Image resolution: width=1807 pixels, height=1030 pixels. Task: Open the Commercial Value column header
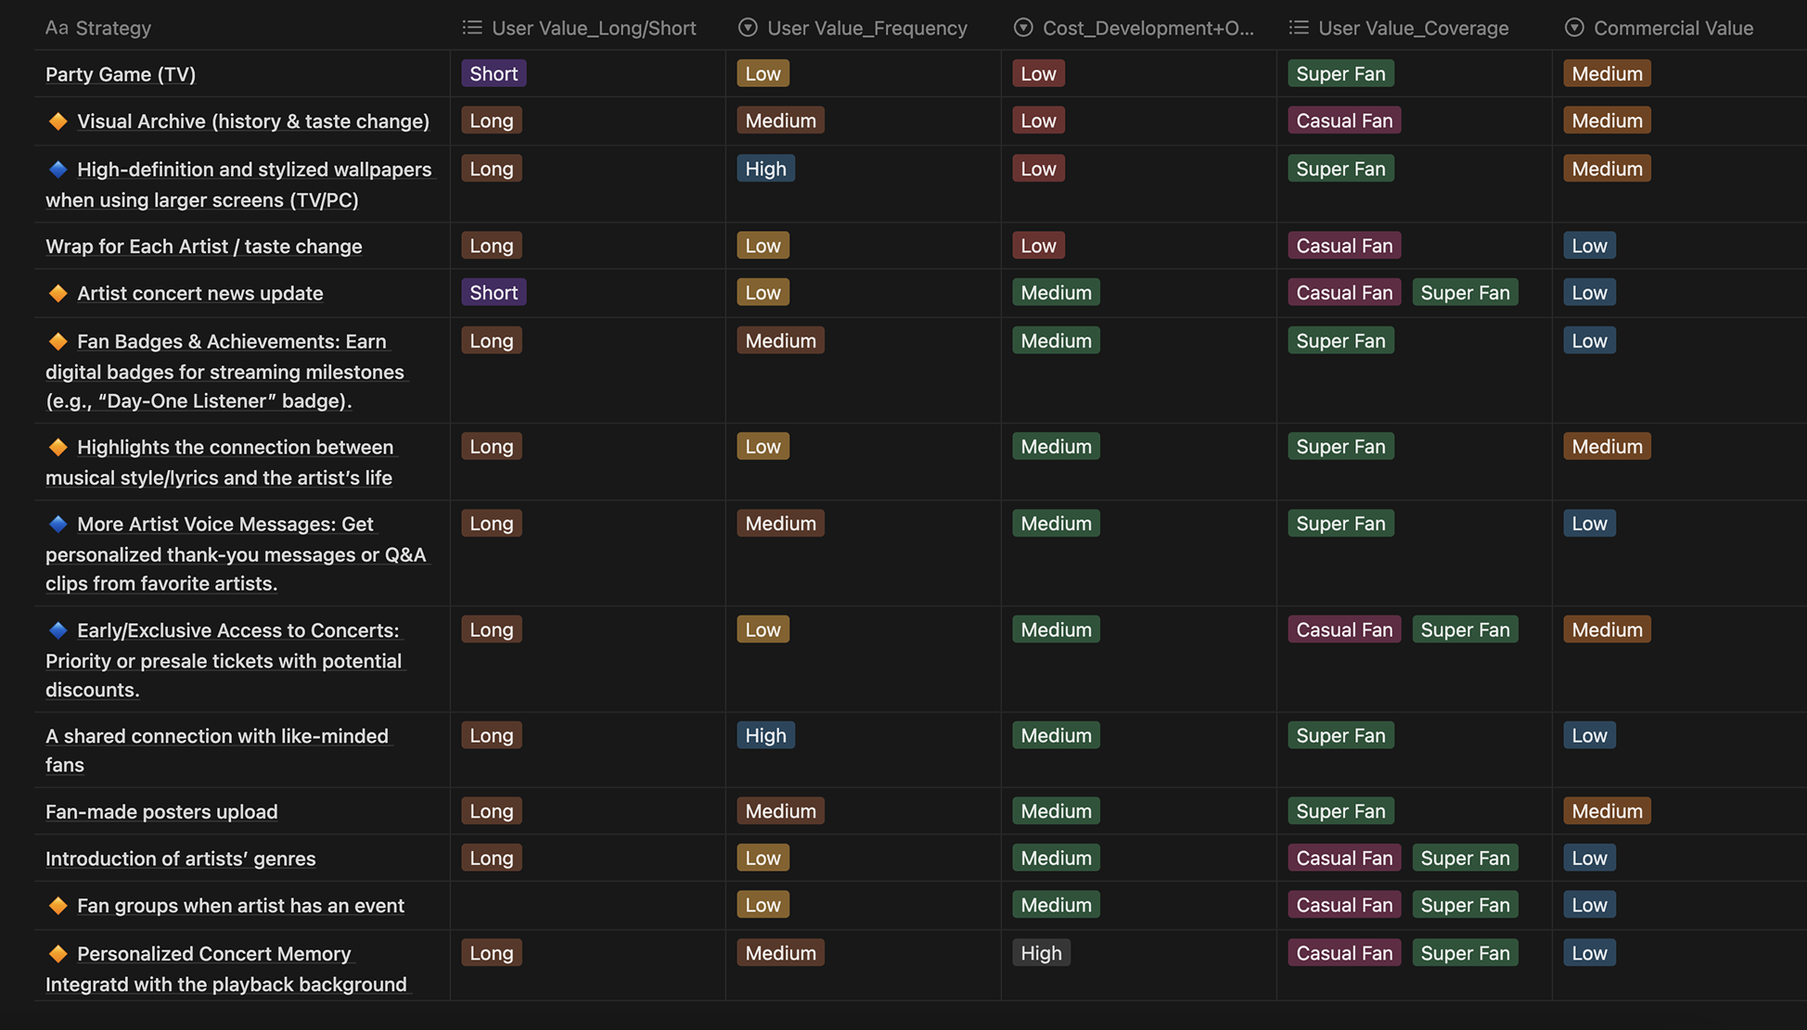tap(1679, 28)
